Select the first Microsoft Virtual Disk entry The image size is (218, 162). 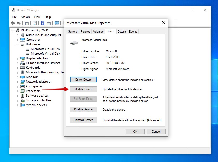point(46,49)
